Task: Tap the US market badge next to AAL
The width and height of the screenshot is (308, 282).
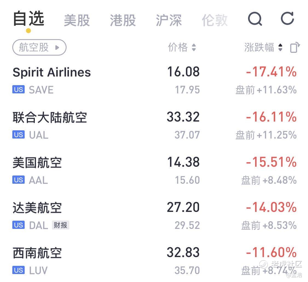Action: click(x=18, y=180)
